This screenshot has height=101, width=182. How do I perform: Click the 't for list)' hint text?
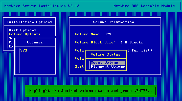coord(140,50)
